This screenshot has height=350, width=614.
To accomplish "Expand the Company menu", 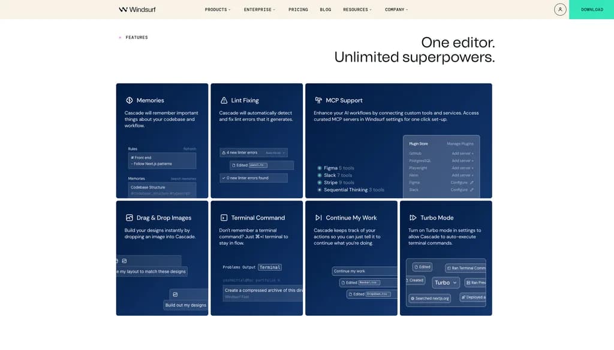I will pyautogui.click(x=396, y=10).
